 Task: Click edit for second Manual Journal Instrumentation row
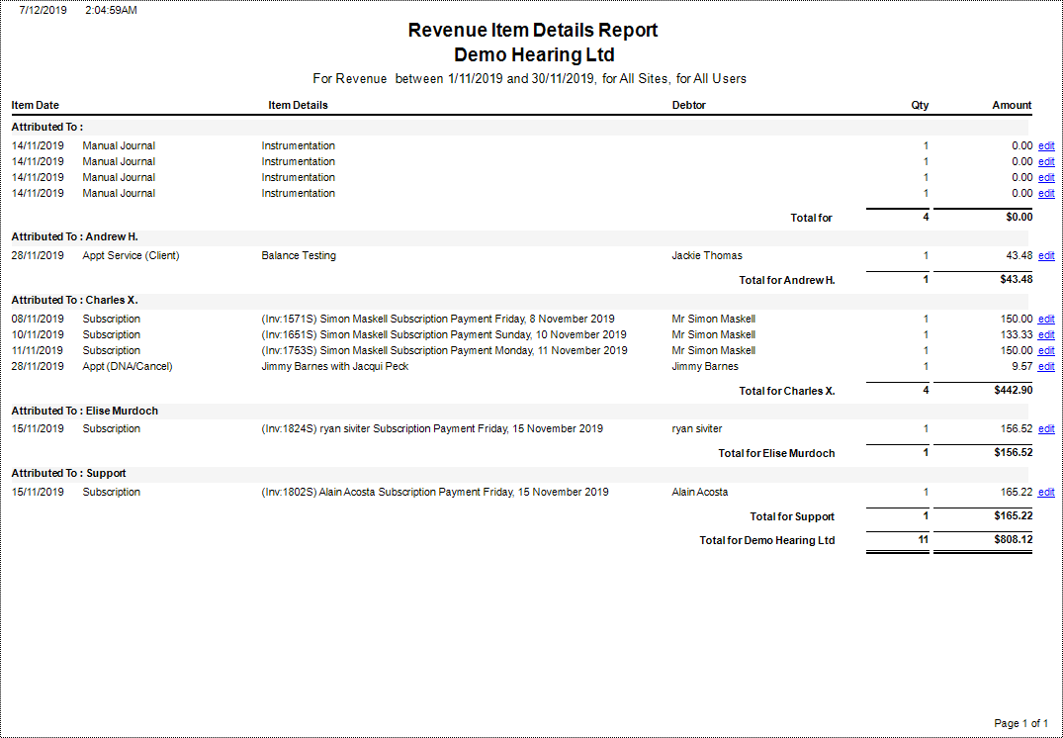[1046, 162]
